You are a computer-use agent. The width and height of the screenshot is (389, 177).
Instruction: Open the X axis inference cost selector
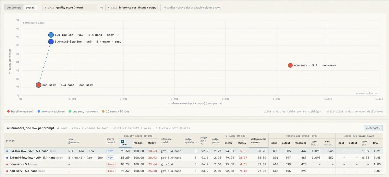click(133, 7)
